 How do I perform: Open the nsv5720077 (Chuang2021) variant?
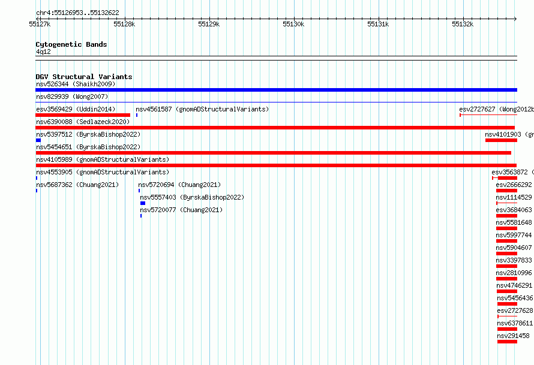[x=181, y=210]
